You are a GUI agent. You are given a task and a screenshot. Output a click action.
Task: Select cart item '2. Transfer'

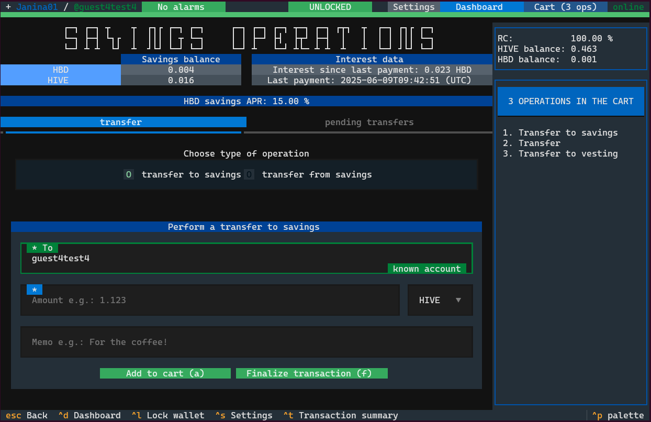point(532,143)
